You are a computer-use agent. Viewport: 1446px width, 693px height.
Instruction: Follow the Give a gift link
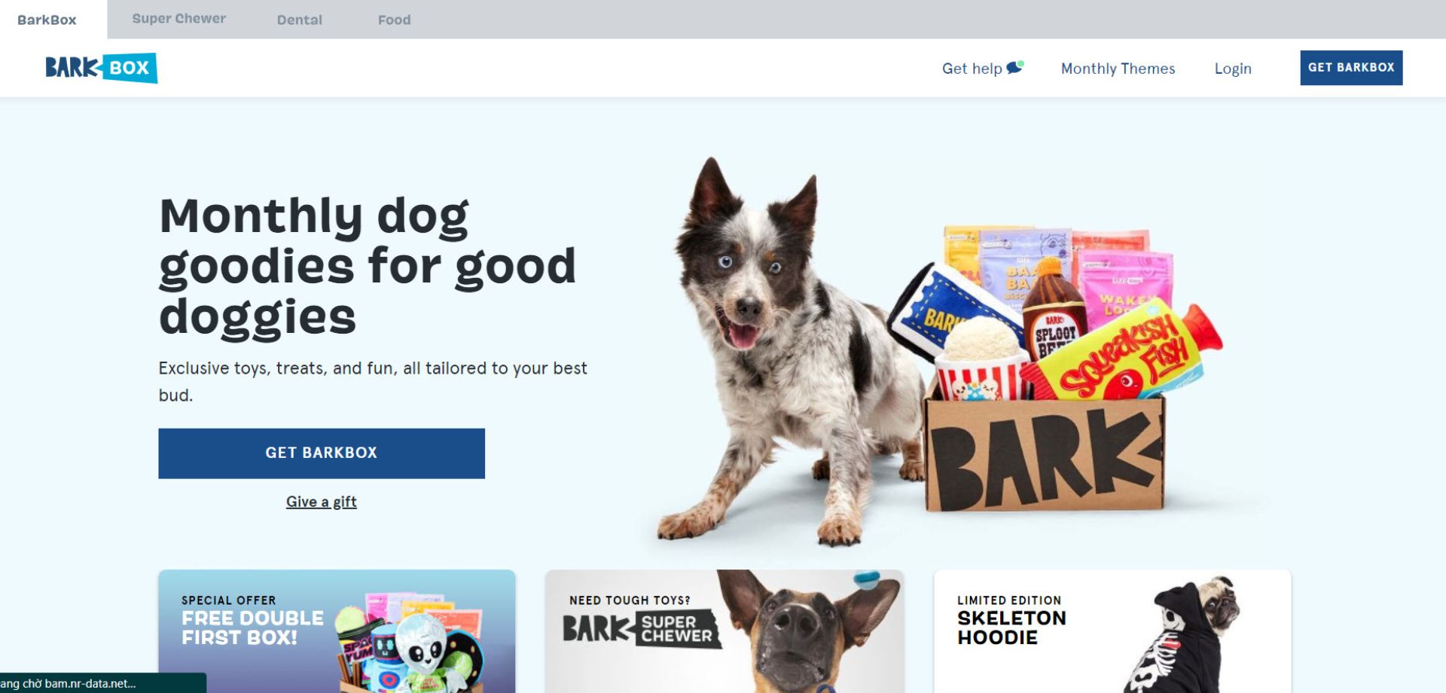coord(322,502)
